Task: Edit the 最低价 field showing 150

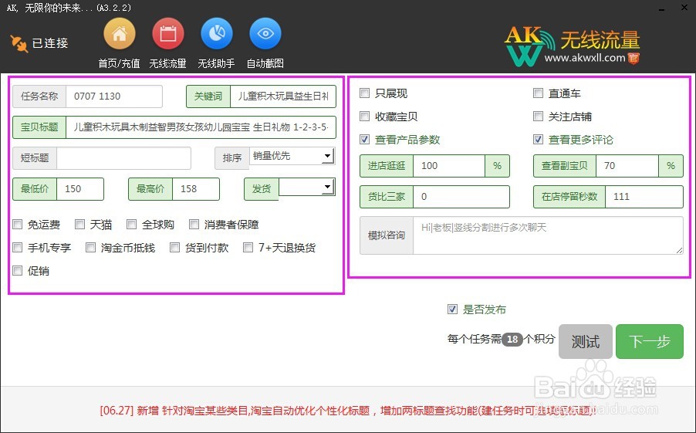Action: (80, 189)
